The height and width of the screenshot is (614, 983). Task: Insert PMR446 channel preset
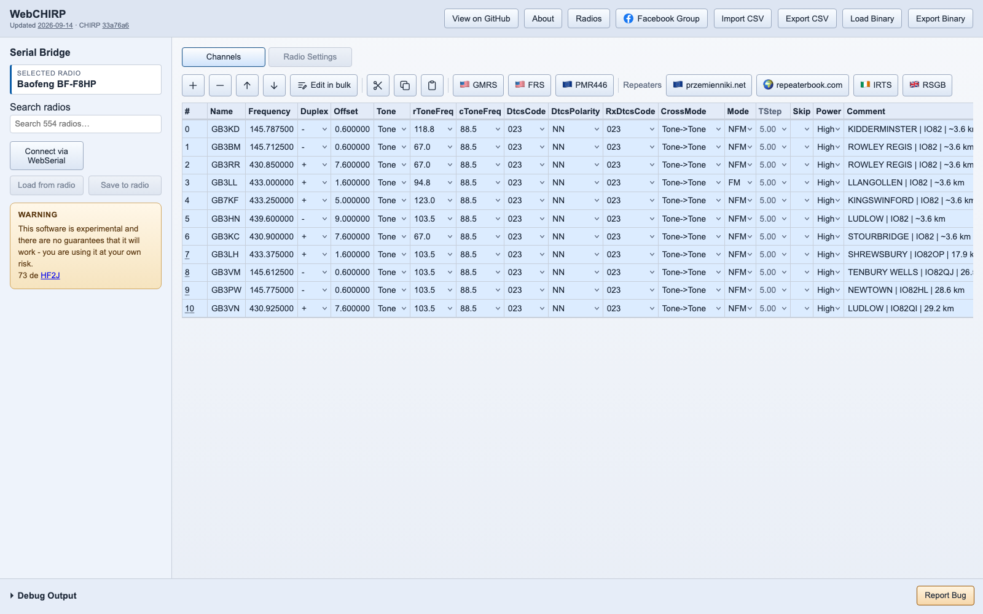pos(584,85)
